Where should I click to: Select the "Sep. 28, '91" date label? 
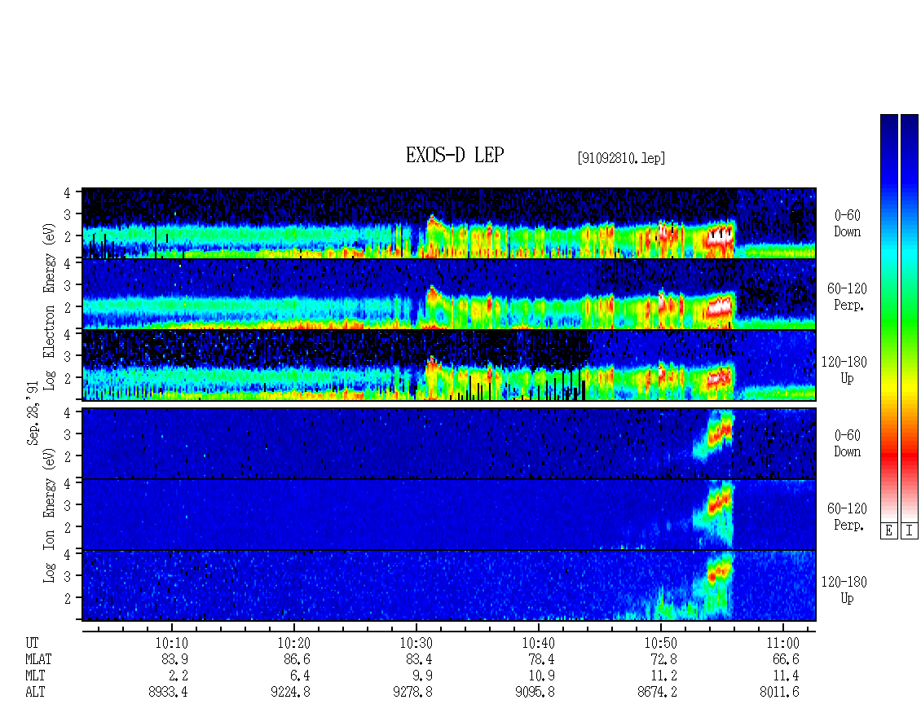[33, 413]
